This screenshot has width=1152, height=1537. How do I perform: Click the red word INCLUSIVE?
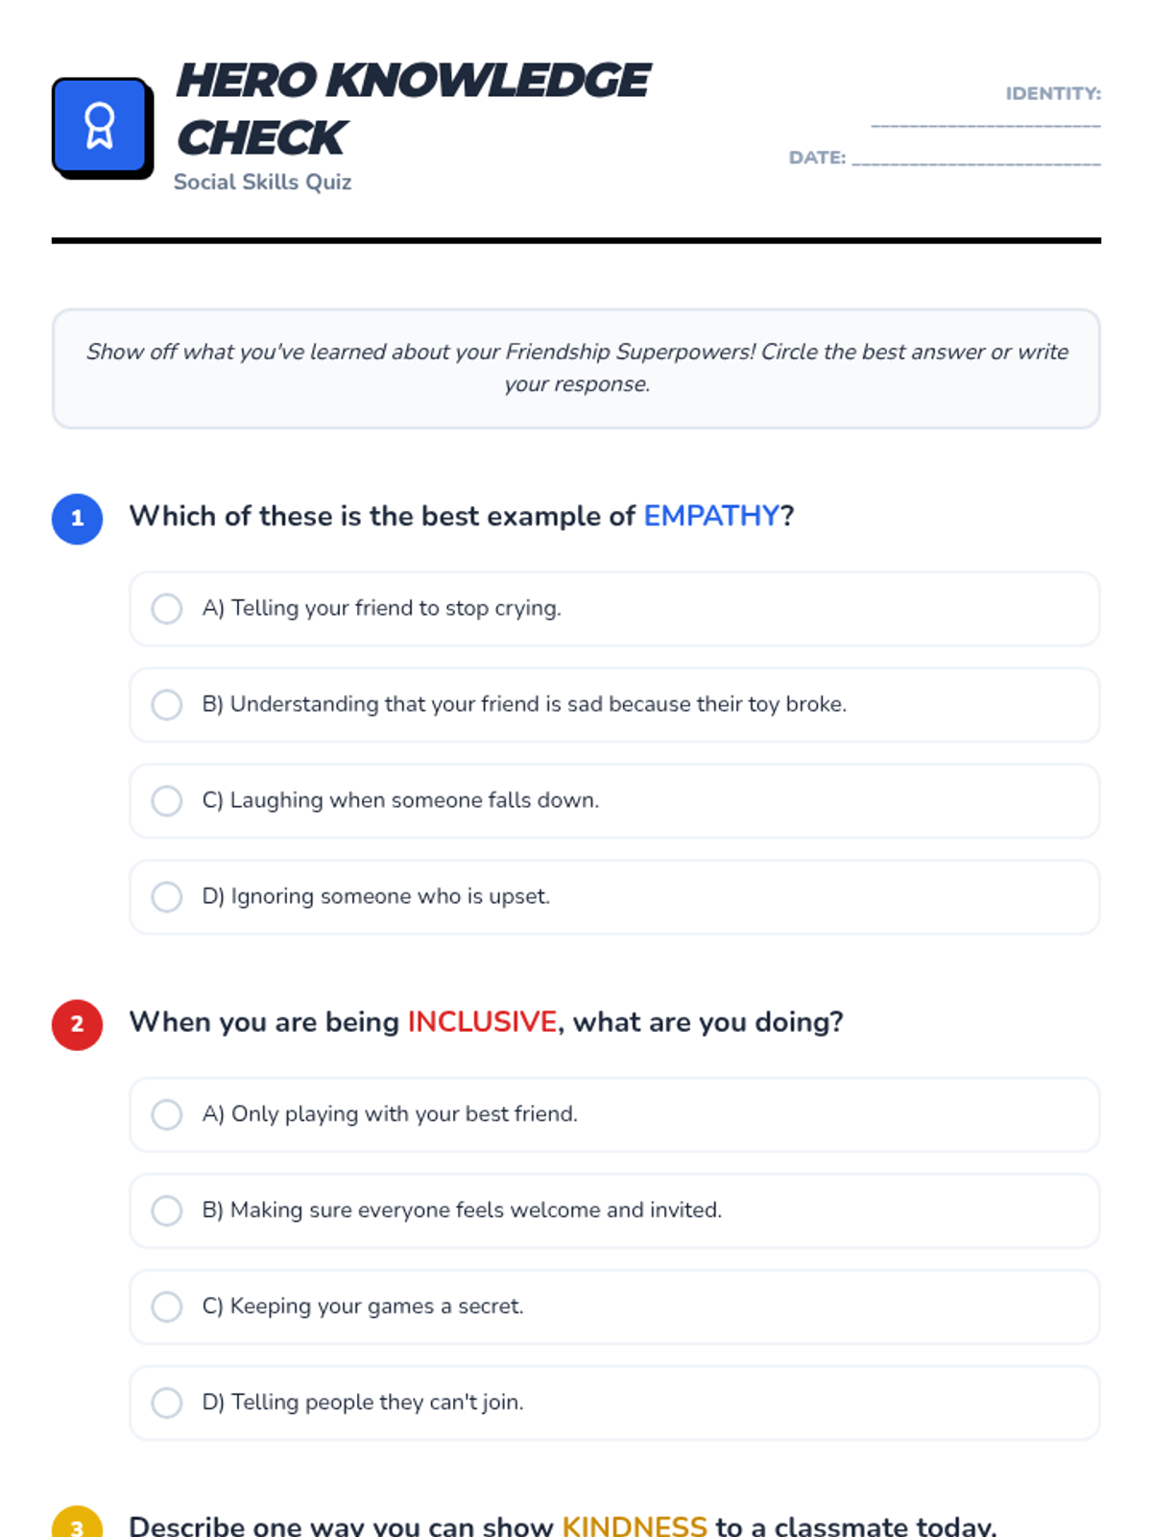click(x=482, y=1021)
